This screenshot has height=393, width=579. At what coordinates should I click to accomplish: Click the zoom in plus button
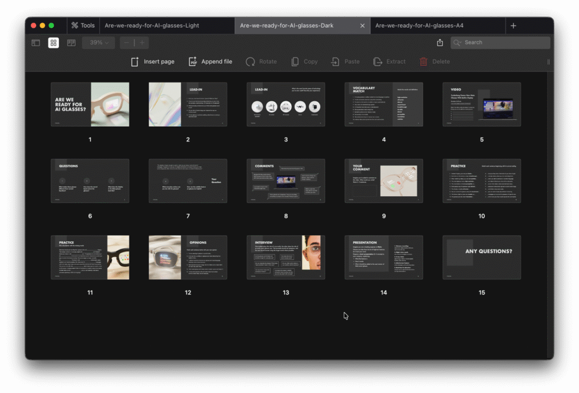[x=142, y=42]
